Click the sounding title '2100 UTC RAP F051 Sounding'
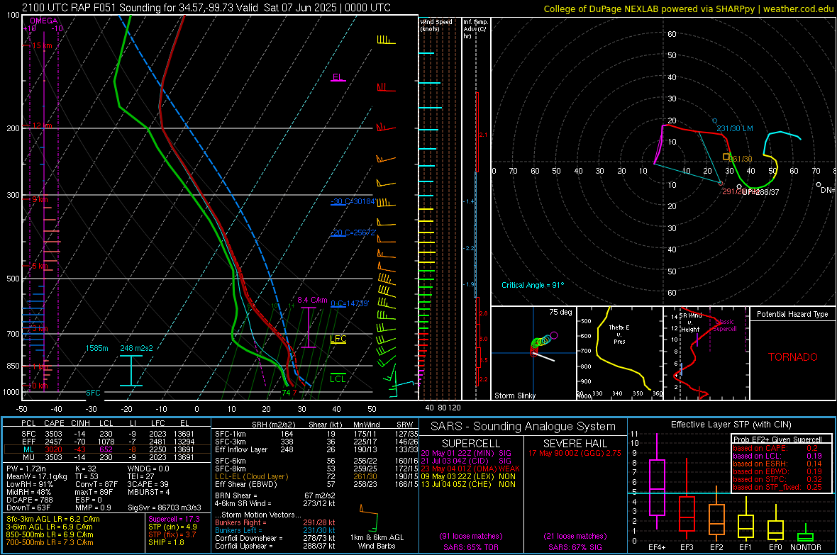This screenshot has width=837, height=555. coord(91,8)
